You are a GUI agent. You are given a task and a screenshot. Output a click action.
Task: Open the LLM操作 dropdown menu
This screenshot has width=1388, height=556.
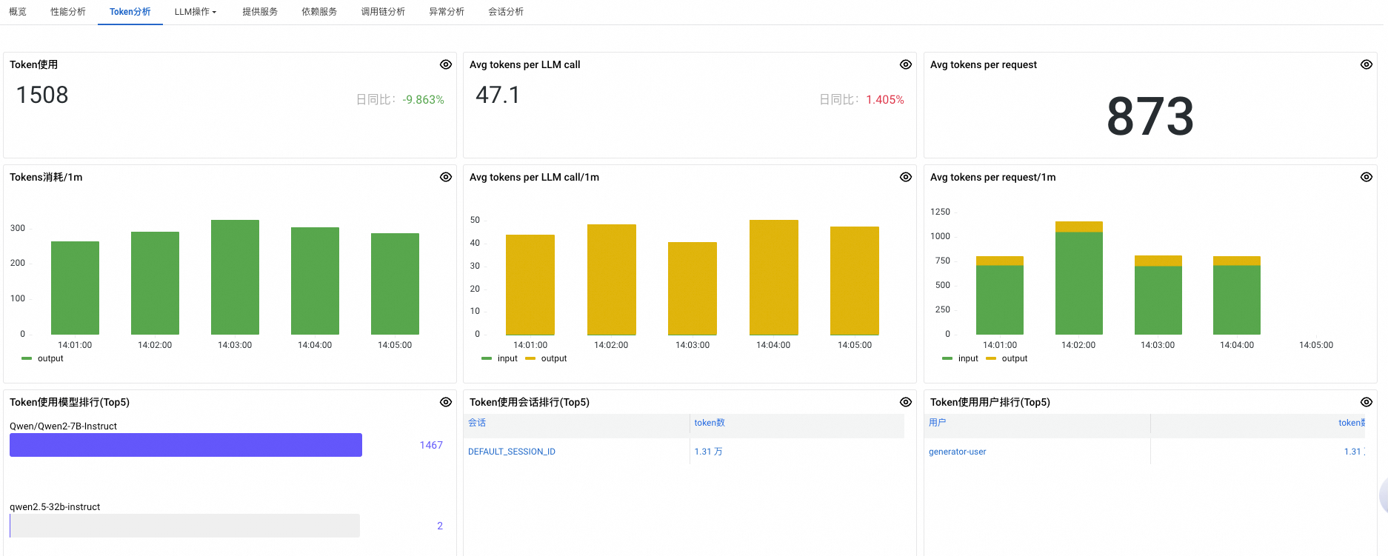pyautogui.click(x=195, y=12)
